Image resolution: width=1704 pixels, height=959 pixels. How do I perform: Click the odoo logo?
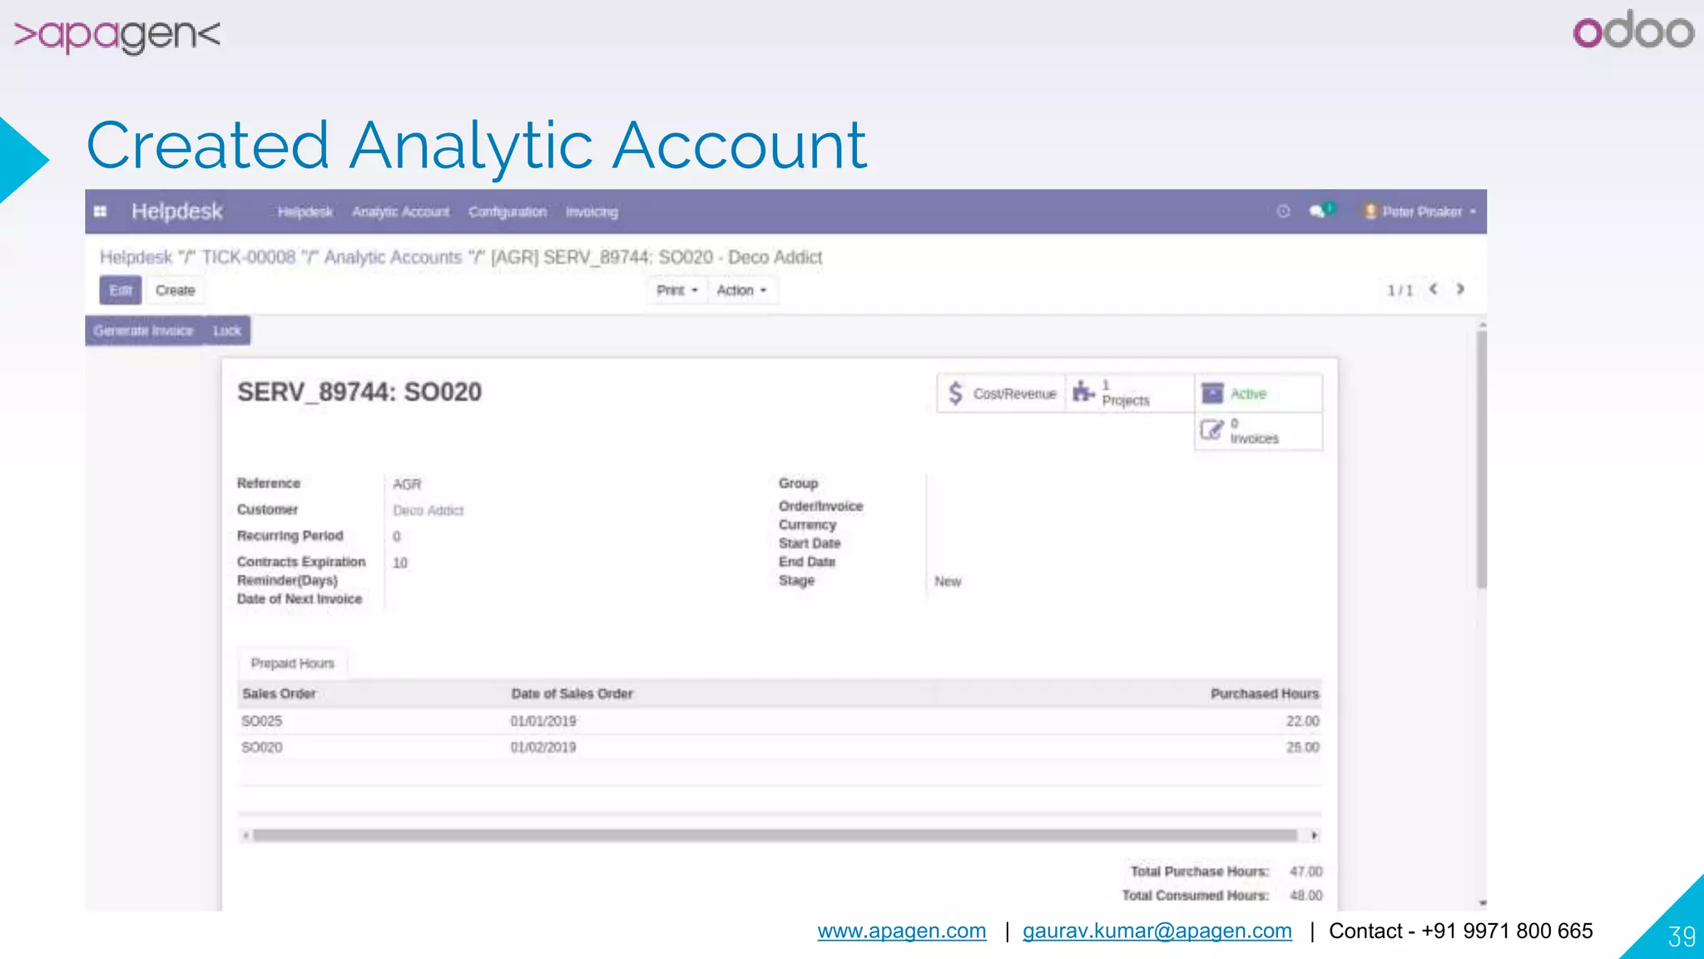[1633, 31]
